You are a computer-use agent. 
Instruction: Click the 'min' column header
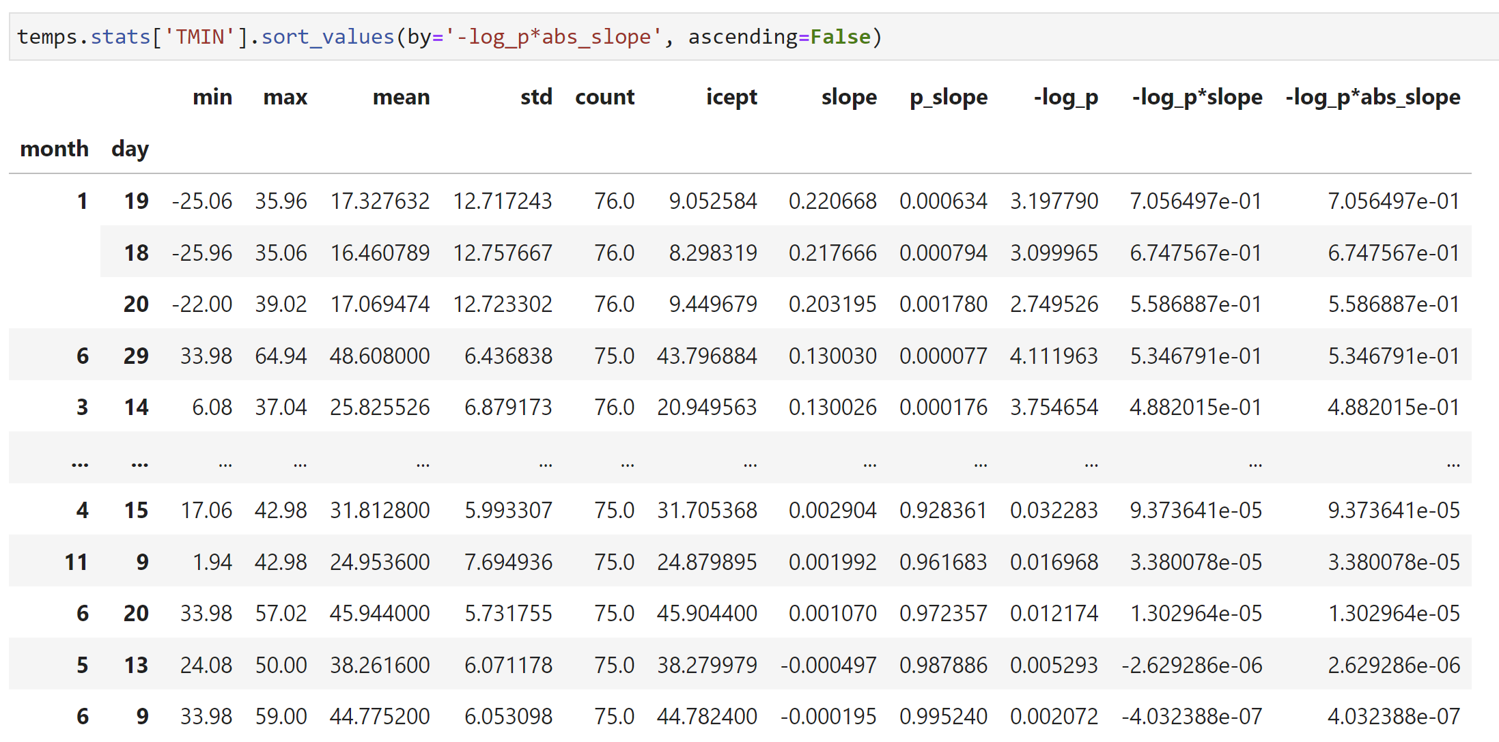point(212,97)
